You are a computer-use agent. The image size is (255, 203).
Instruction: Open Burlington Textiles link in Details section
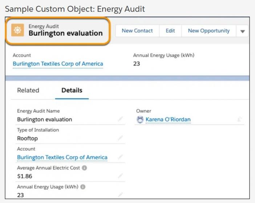[x=62, y=157]
